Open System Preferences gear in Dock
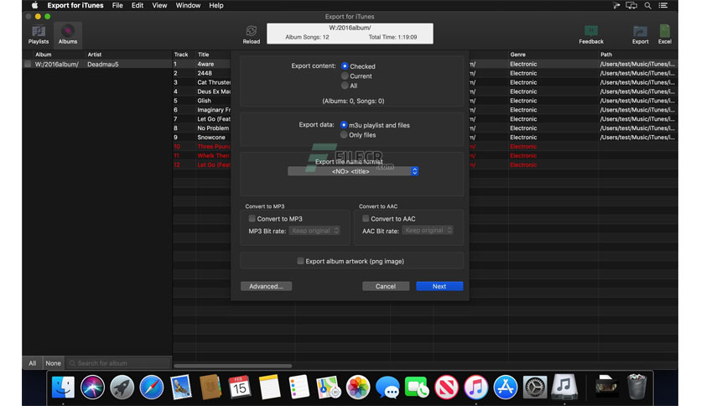 coord(535,387)
